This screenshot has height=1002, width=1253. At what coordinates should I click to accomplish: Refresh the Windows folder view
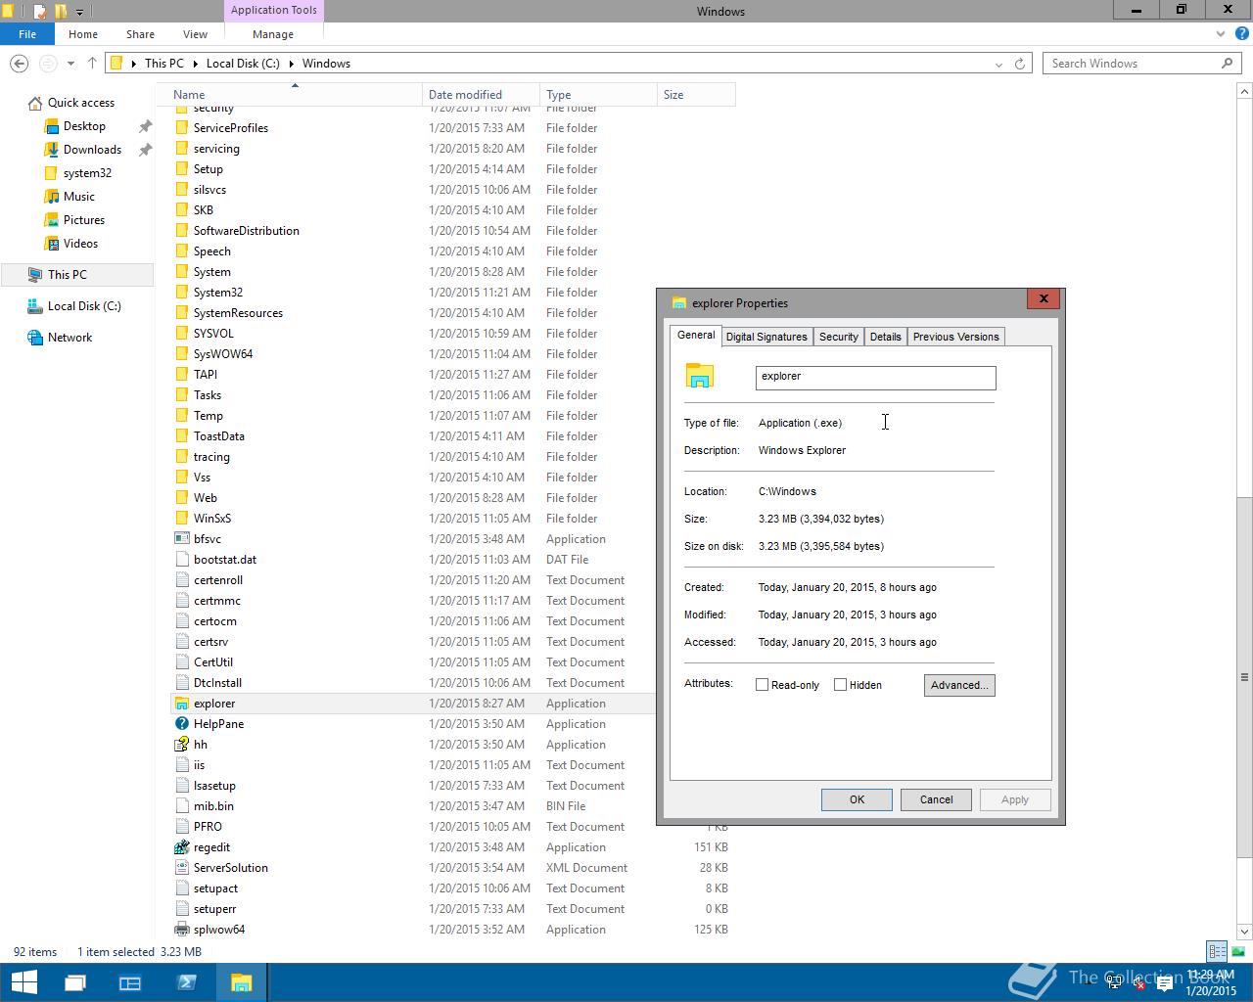(1020, 64)
